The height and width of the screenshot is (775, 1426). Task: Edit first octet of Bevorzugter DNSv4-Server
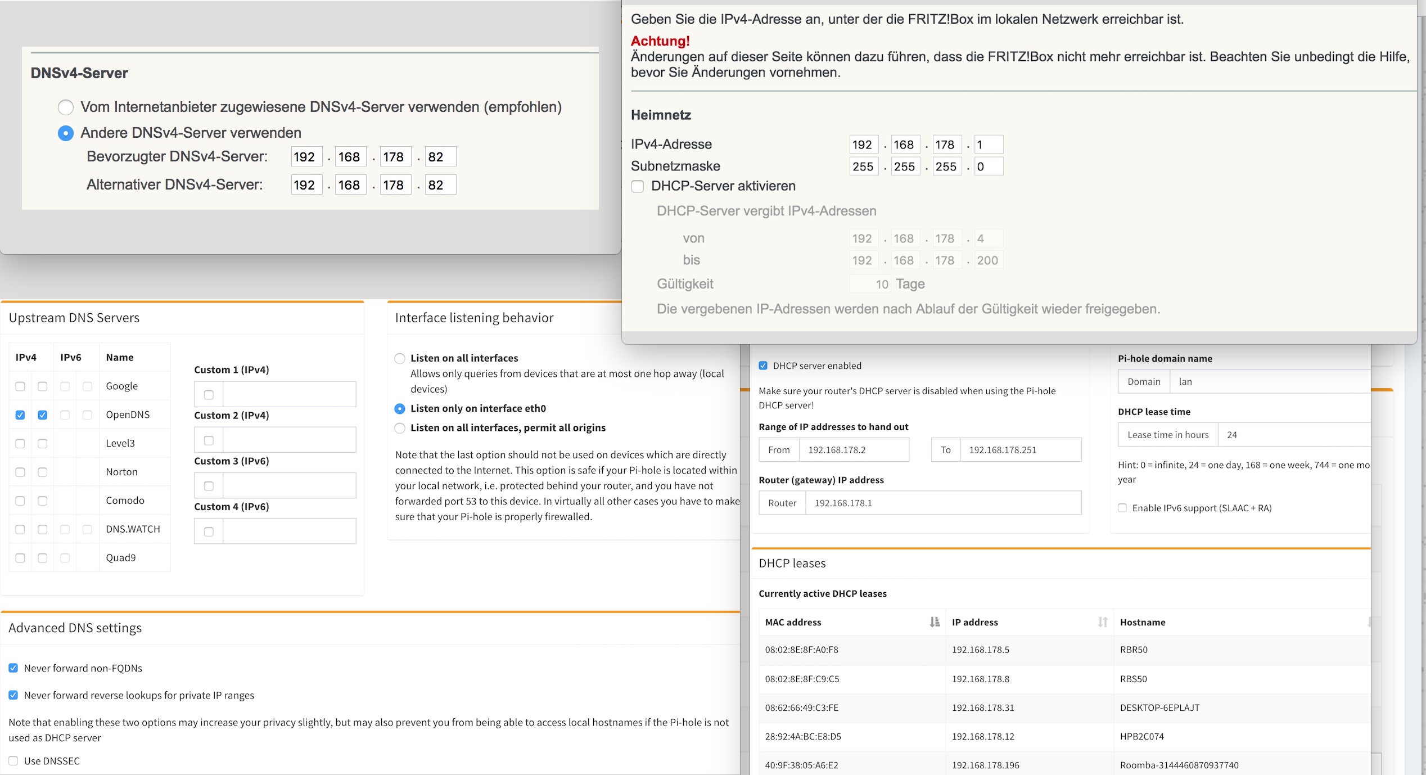pos(306,157)
